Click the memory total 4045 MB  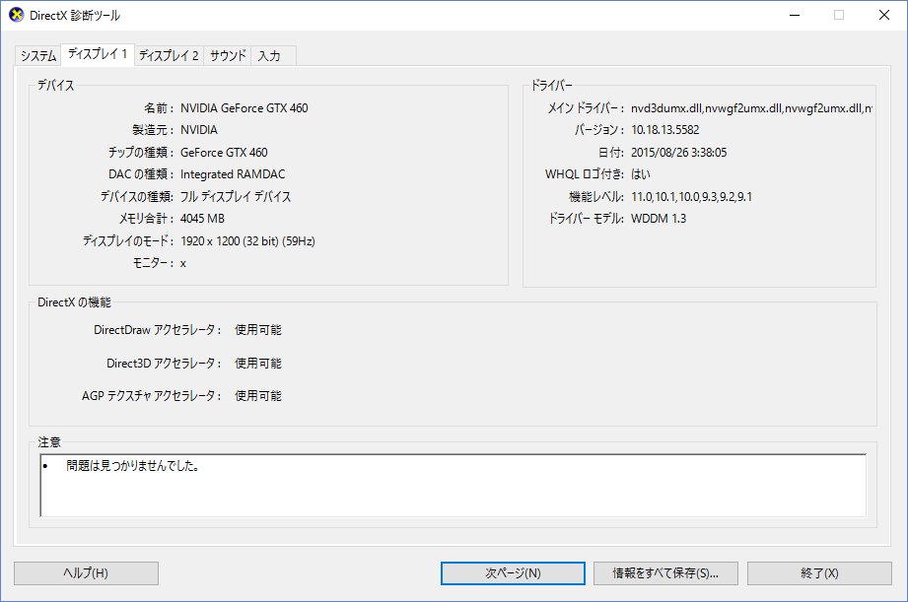click(203, 219)
